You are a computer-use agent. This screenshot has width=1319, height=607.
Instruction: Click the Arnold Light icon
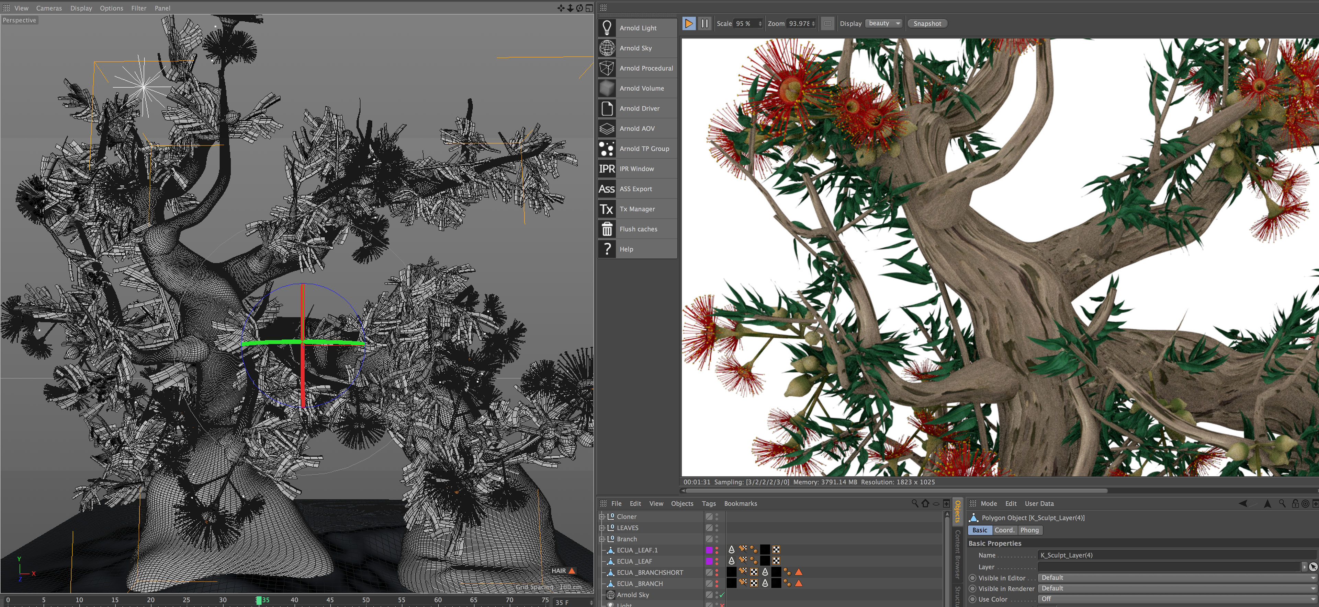click(607, 27)
